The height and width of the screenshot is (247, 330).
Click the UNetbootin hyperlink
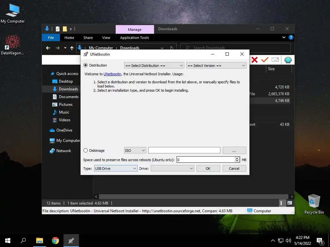[112, 74]
